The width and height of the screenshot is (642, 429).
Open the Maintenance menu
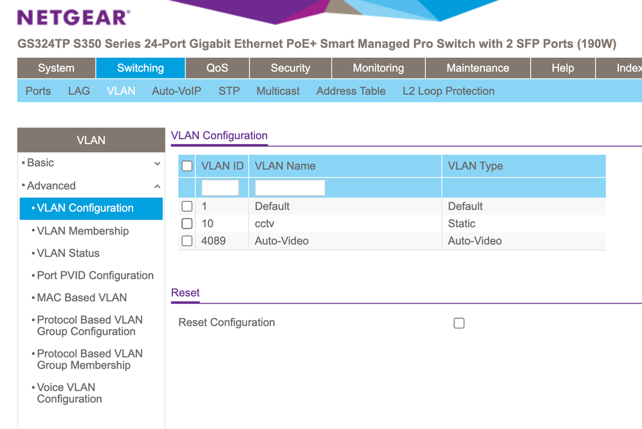pyautogui.click(x=477, y=68)
